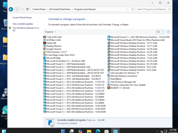Select Windows Desktop Runtime 8.0.16 (x86)
178x133 pixels.
click(132, 64)
